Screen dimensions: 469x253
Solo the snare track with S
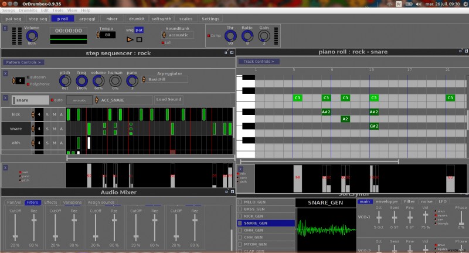tap(47, 129)
